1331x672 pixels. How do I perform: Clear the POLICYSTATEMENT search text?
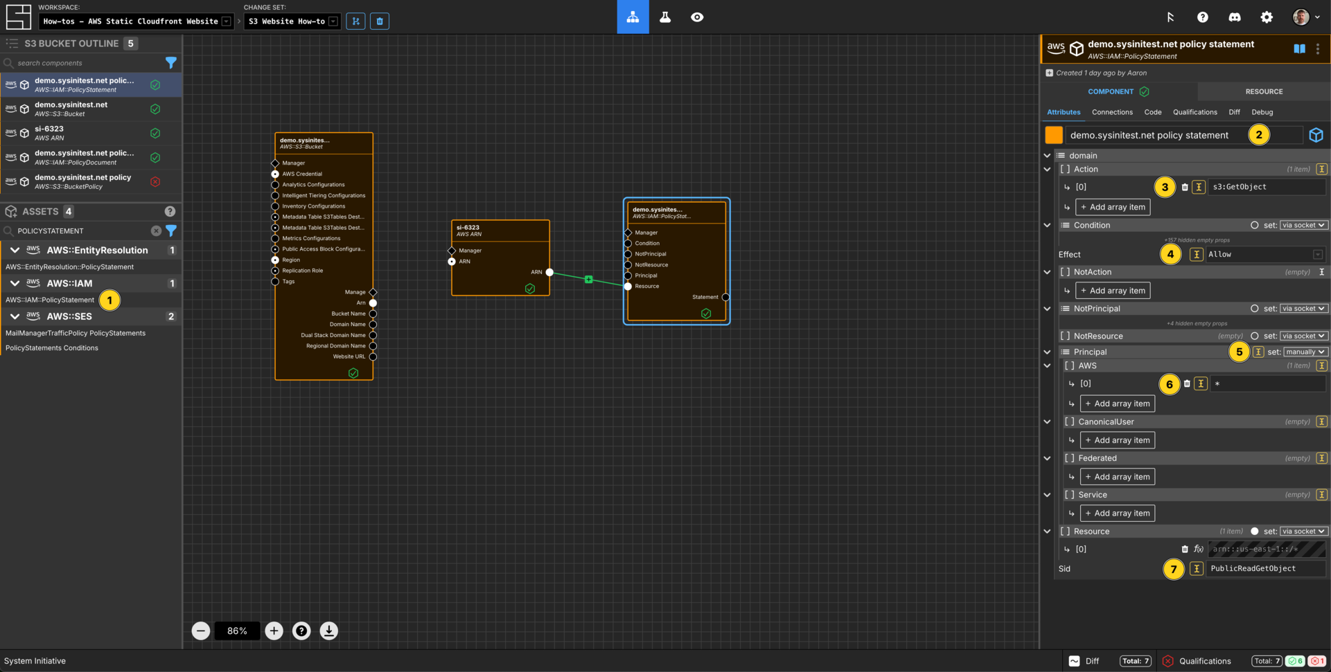click(156, 230)
